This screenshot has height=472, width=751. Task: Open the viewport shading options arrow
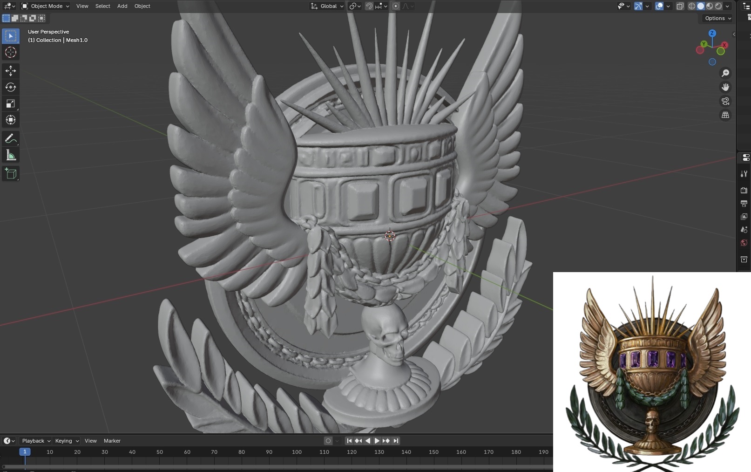pyautogui.click(x=727, y=6)
